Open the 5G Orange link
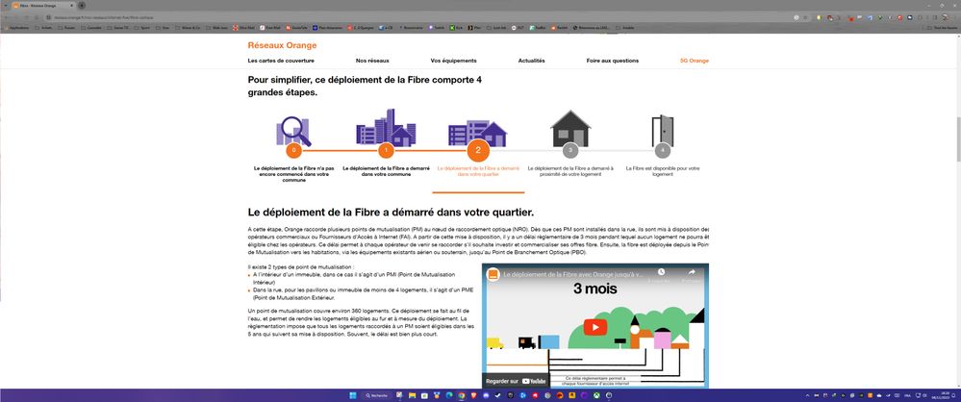This screenshot has width=961, height=402. pyautogui.click(x=695, y=61)
